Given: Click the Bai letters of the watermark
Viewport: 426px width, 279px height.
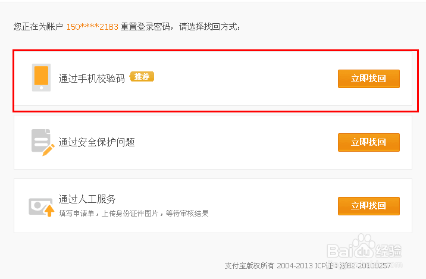Looking at the screenshot, I should [x=340, y=250].
